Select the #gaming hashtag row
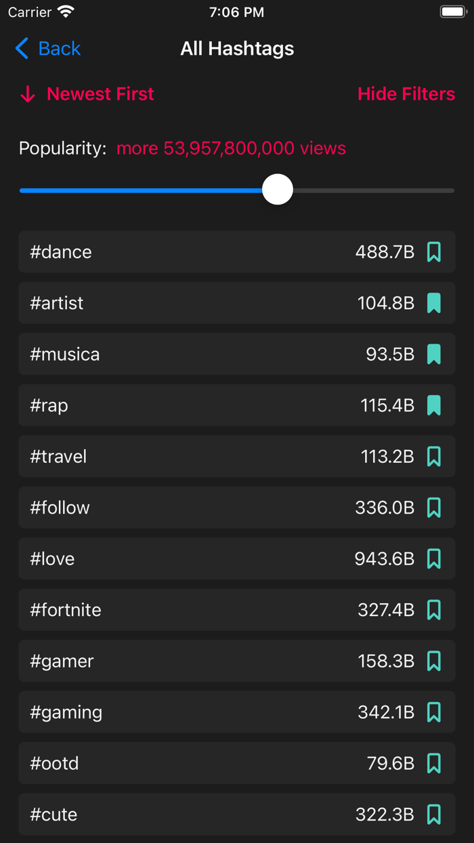Image resolution: width=474 pixels, height=843 pixels. pos(203,712)
